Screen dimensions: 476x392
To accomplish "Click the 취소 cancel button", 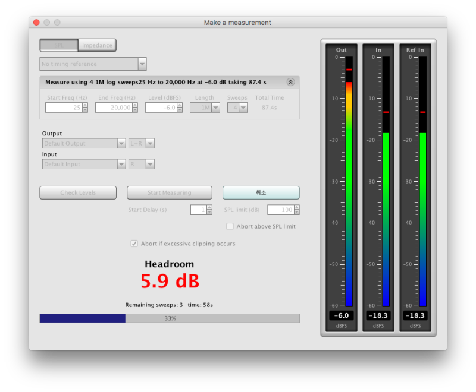I will point(261,192).
